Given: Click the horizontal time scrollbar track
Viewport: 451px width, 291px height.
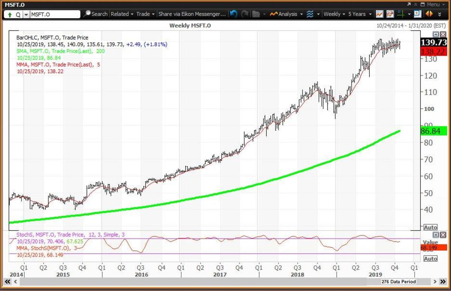Looking at the screenshot, I should 188,282.
